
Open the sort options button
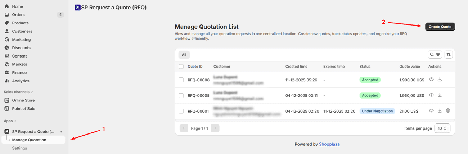tap(449, 55)
